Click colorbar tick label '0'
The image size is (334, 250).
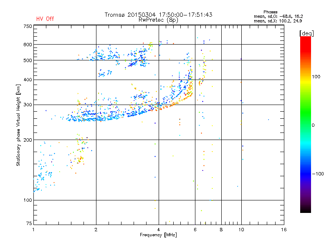pos(313,125)
